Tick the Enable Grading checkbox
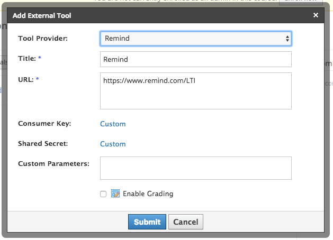Viewport: 333px width, 240px height. [x=103, y=194]
